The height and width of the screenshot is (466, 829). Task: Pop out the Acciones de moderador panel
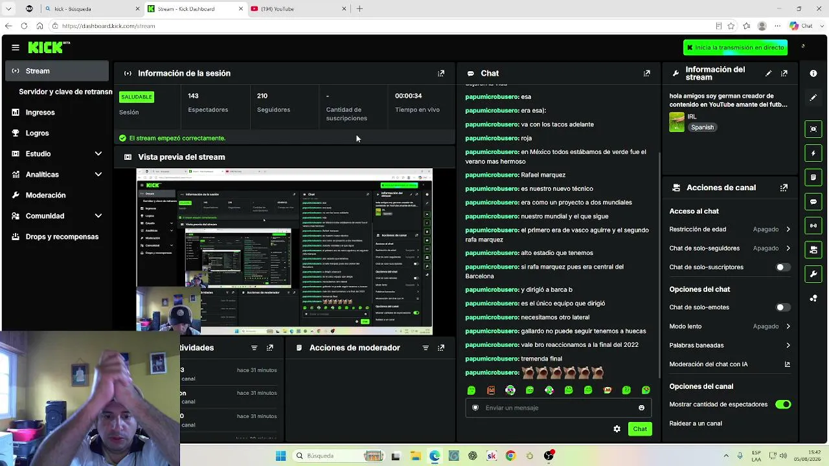tap(441, 348)
